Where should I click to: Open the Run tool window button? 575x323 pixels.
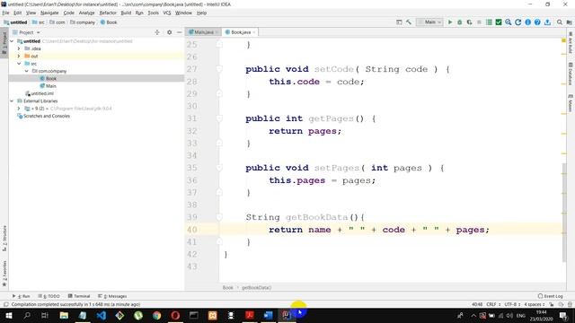pyautogui.click(x=22, y=296)
